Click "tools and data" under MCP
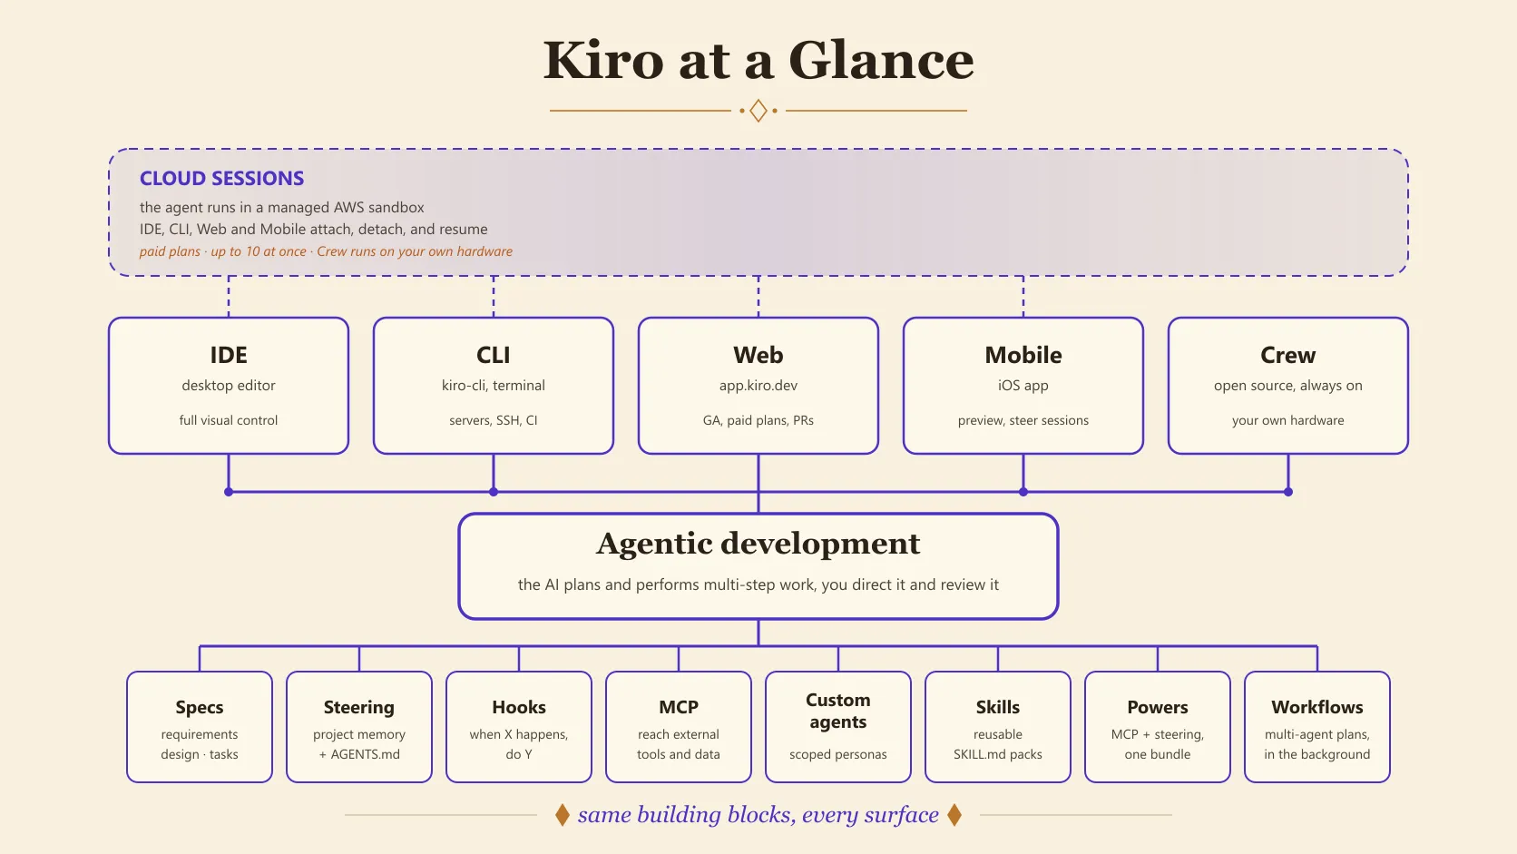The image size is (1517, 854). 679,754
